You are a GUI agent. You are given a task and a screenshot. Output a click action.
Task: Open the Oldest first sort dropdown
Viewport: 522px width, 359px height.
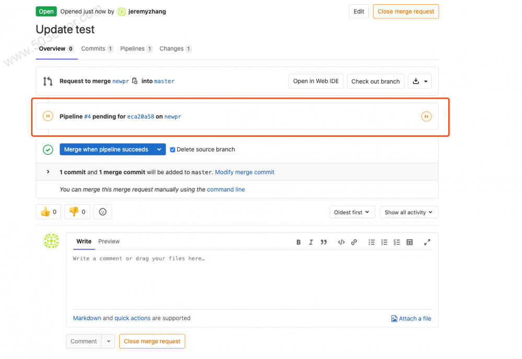click(x=352, y=212)
